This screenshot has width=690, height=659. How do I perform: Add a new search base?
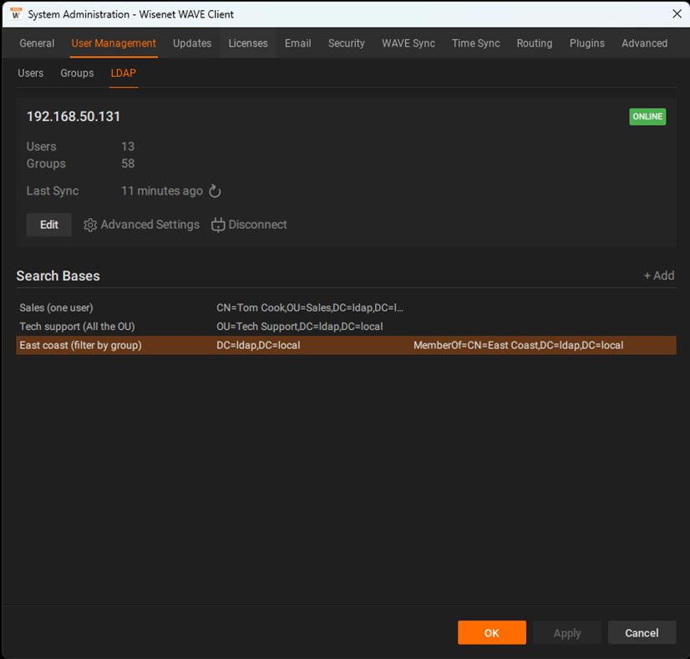(x=659, y=276)
